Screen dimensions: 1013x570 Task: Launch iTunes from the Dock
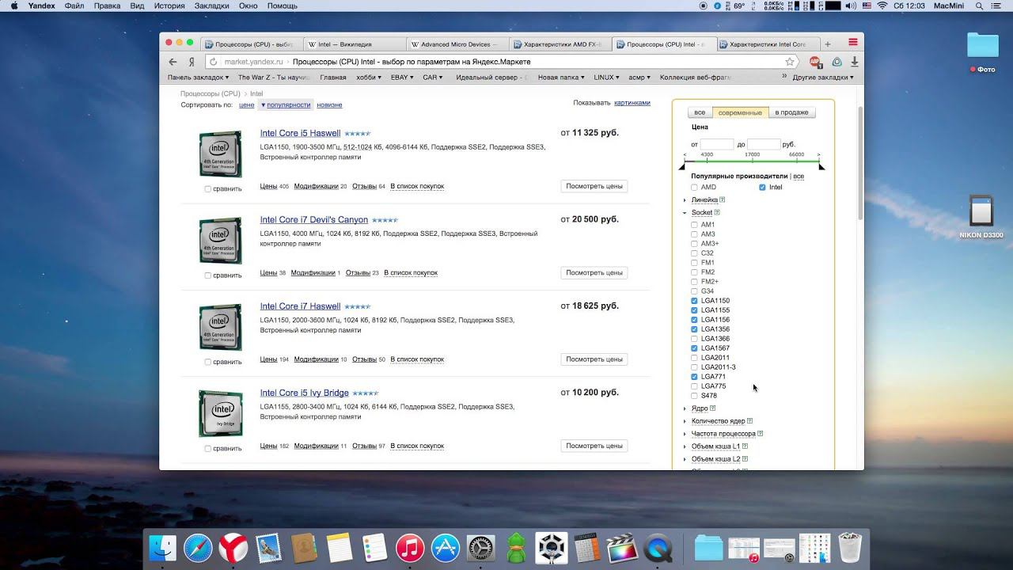pyautogui.click(x=410, y=548)
